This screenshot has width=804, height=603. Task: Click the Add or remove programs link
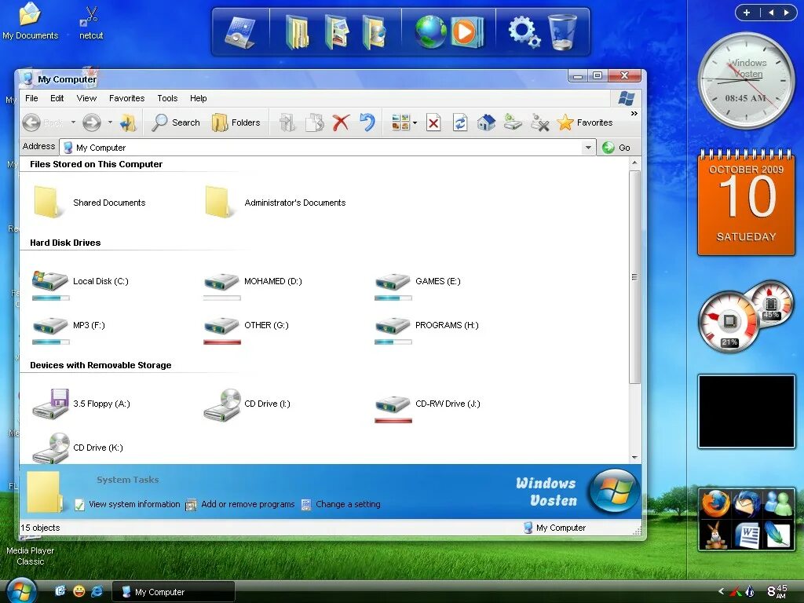pos(248,504)
